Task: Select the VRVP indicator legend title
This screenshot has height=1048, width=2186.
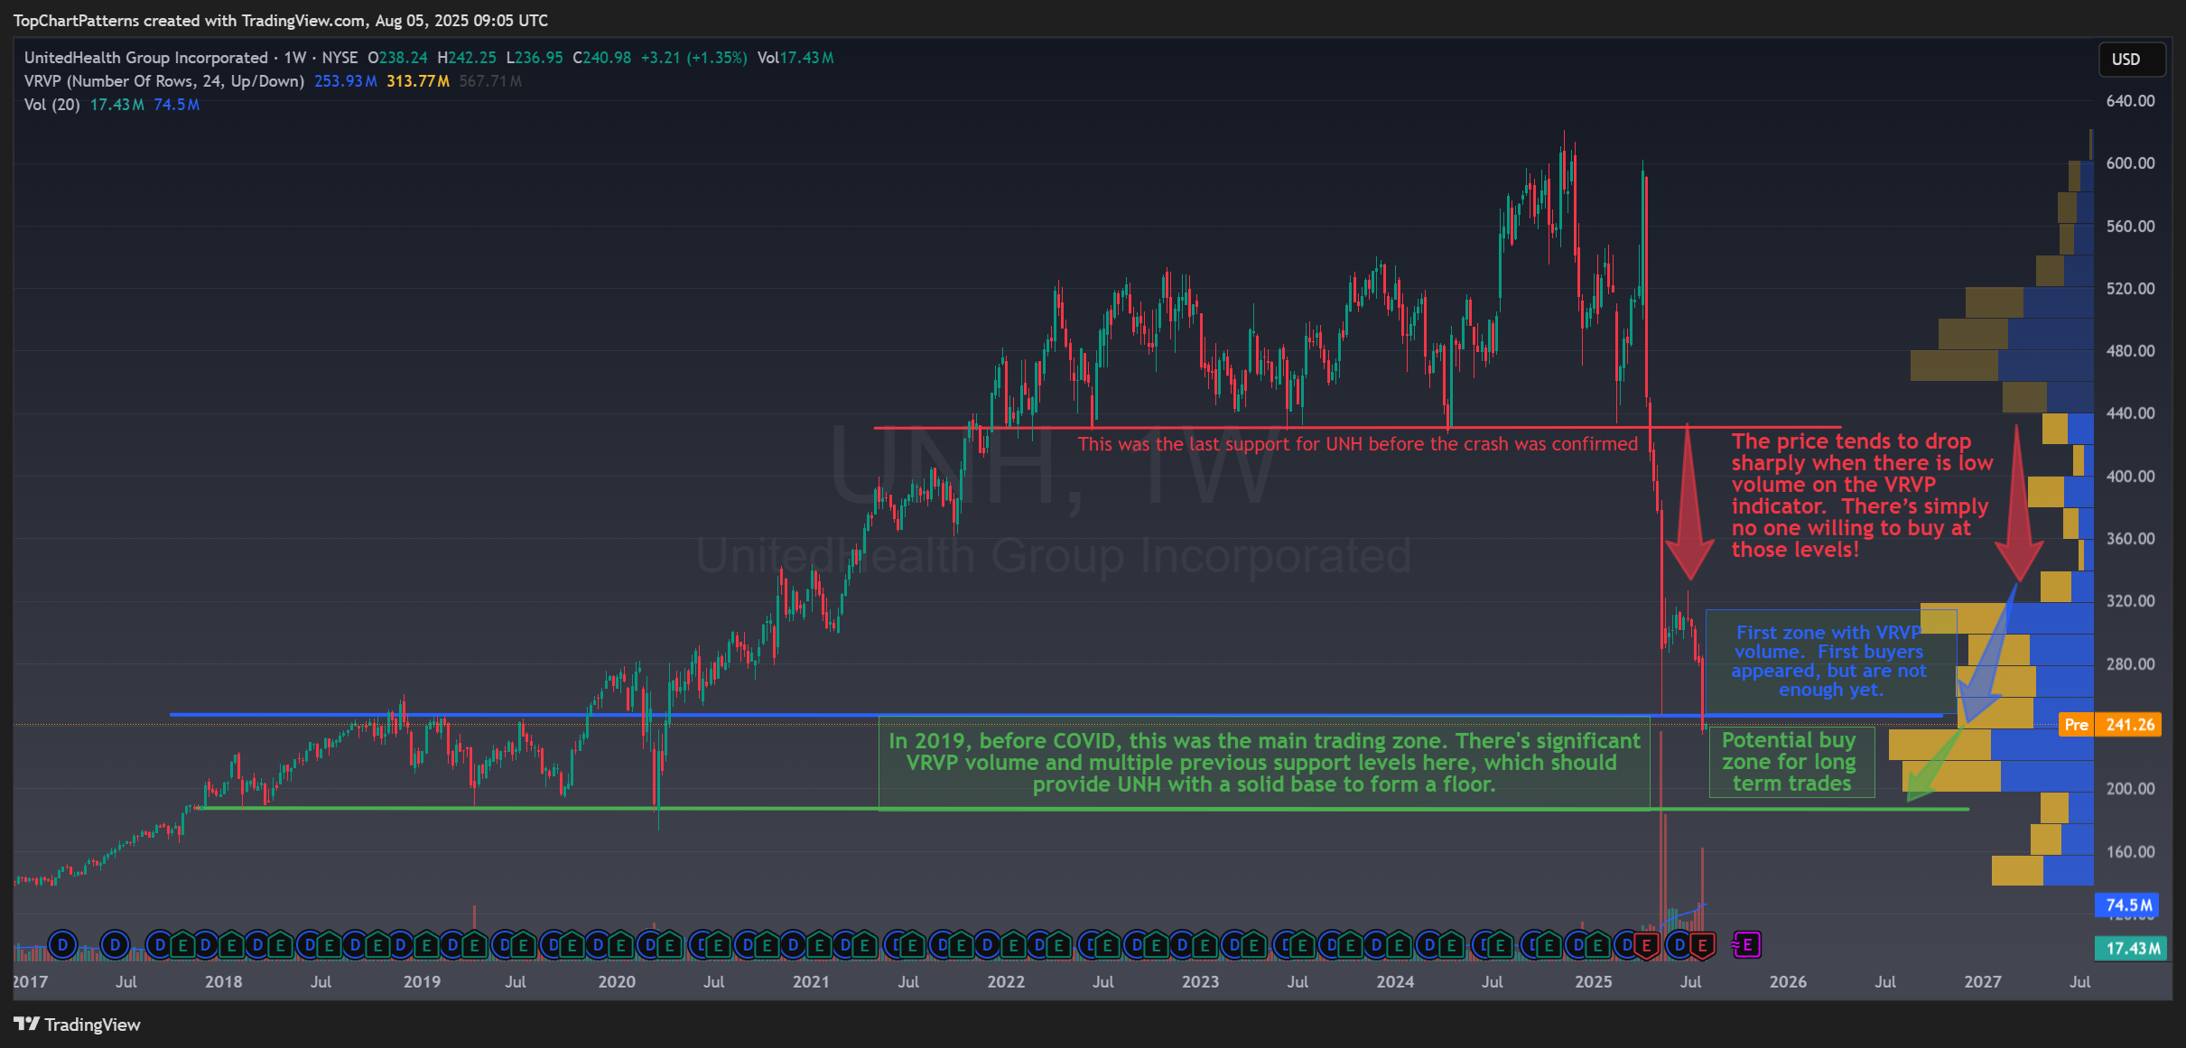Action: (163, 81)
